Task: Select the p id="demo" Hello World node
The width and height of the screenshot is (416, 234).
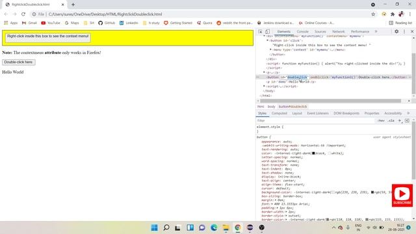Action: [x=291, y=82]
